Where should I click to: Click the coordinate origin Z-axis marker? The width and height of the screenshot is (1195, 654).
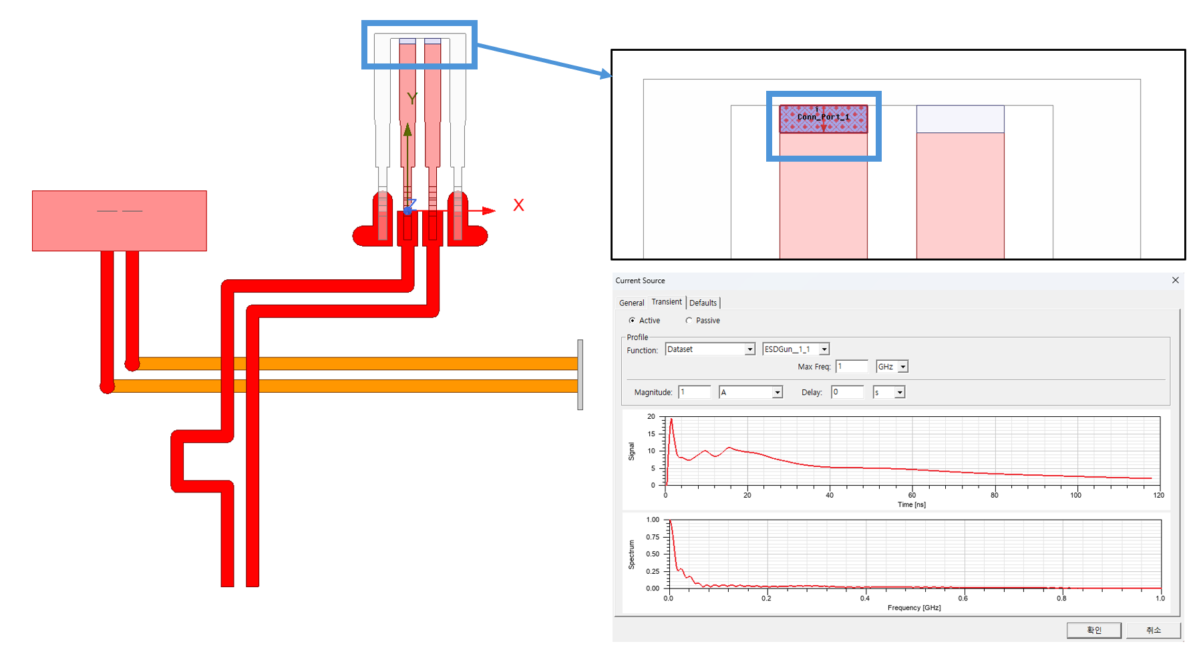(x=408, y=210)
